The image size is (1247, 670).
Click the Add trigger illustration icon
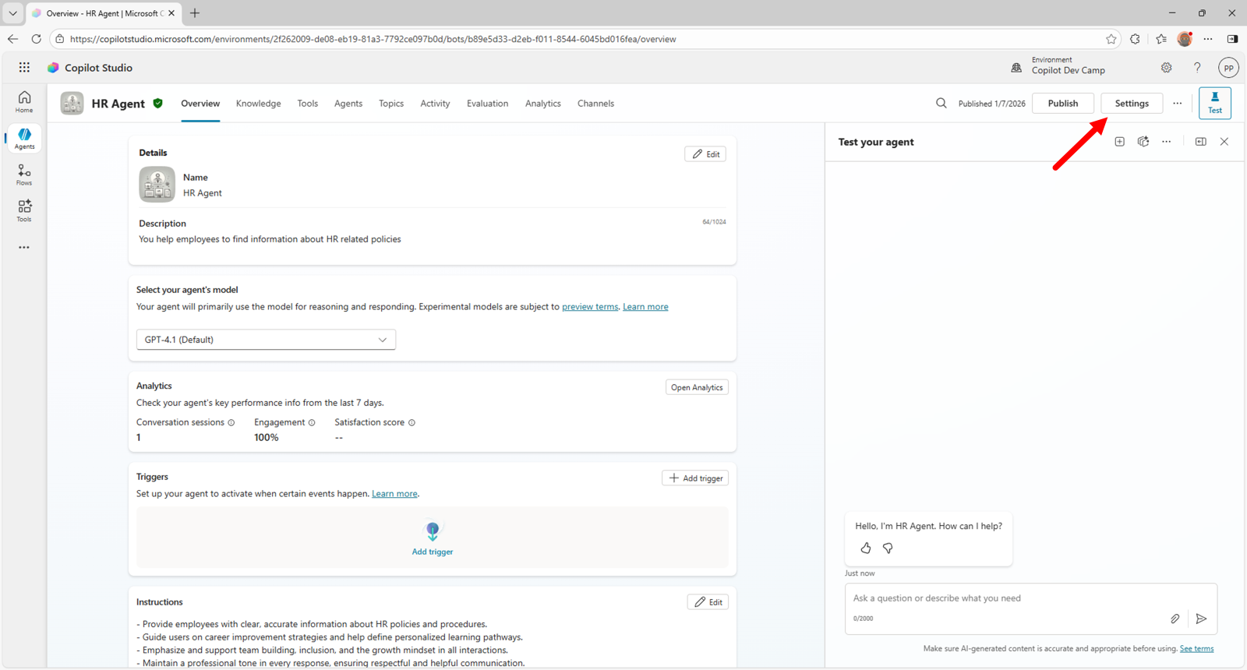pyautogui.click(x=433, y=532)
